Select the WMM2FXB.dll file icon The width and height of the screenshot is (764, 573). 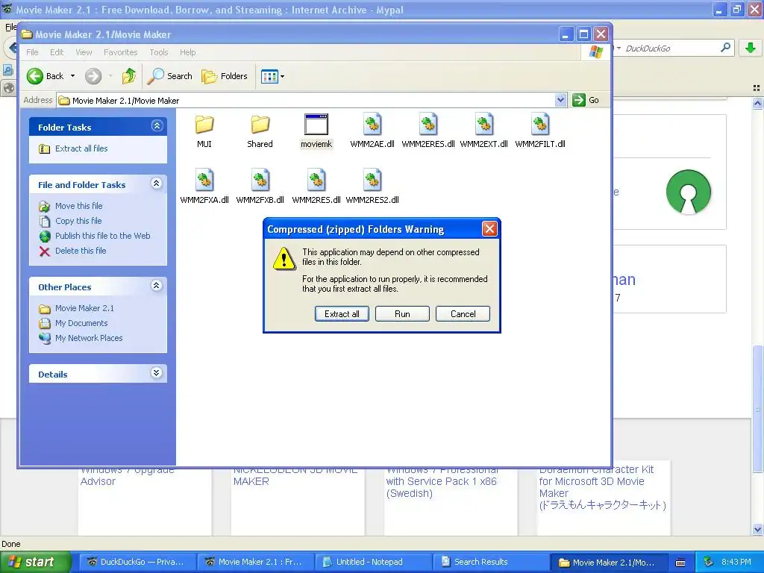(x=260, y=181)
